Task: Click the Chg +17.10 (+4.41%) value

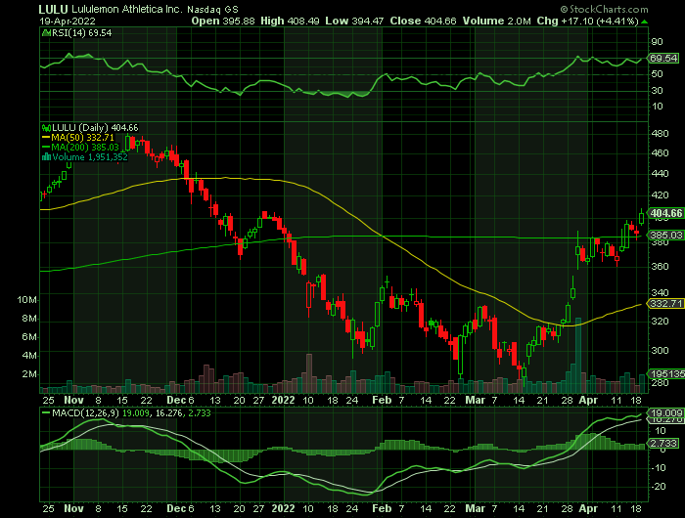Action: tap(587, 21)
